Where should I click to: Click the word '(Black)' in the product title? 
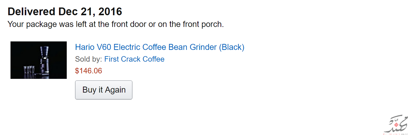pyautogui.click(x=232, y=47)
